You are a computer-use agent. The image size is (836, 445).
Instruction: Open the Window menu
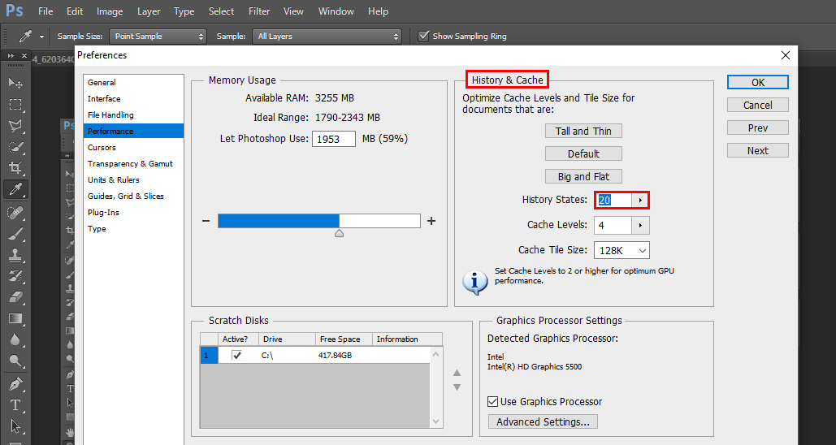(336, 11)
